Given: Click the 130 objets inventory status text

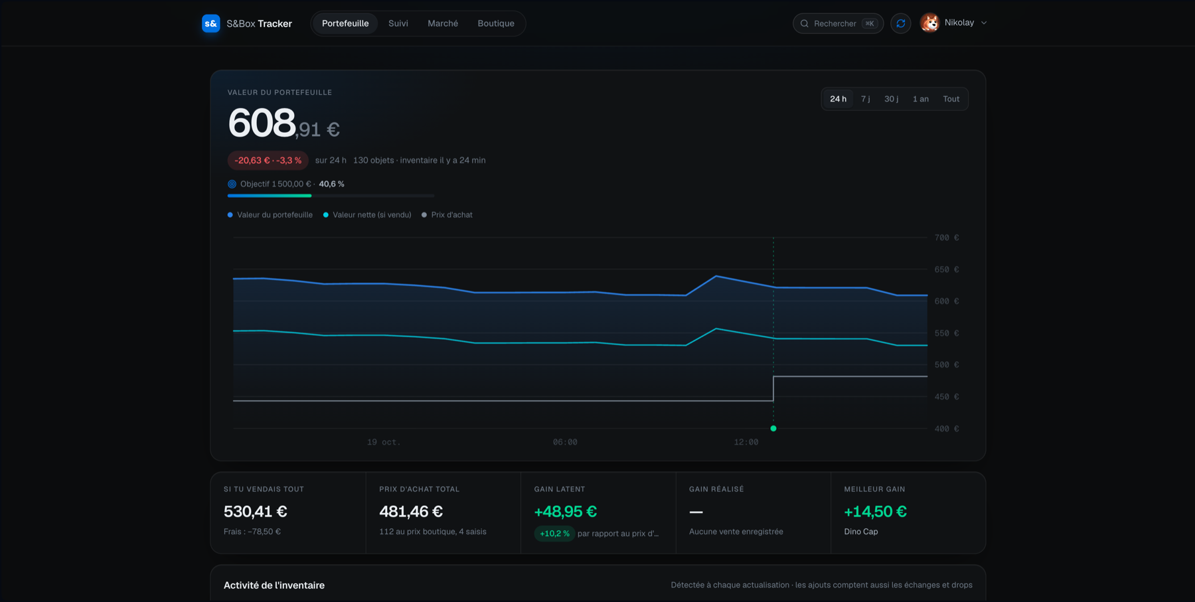Looking at the screenshot, I should 420,161.
